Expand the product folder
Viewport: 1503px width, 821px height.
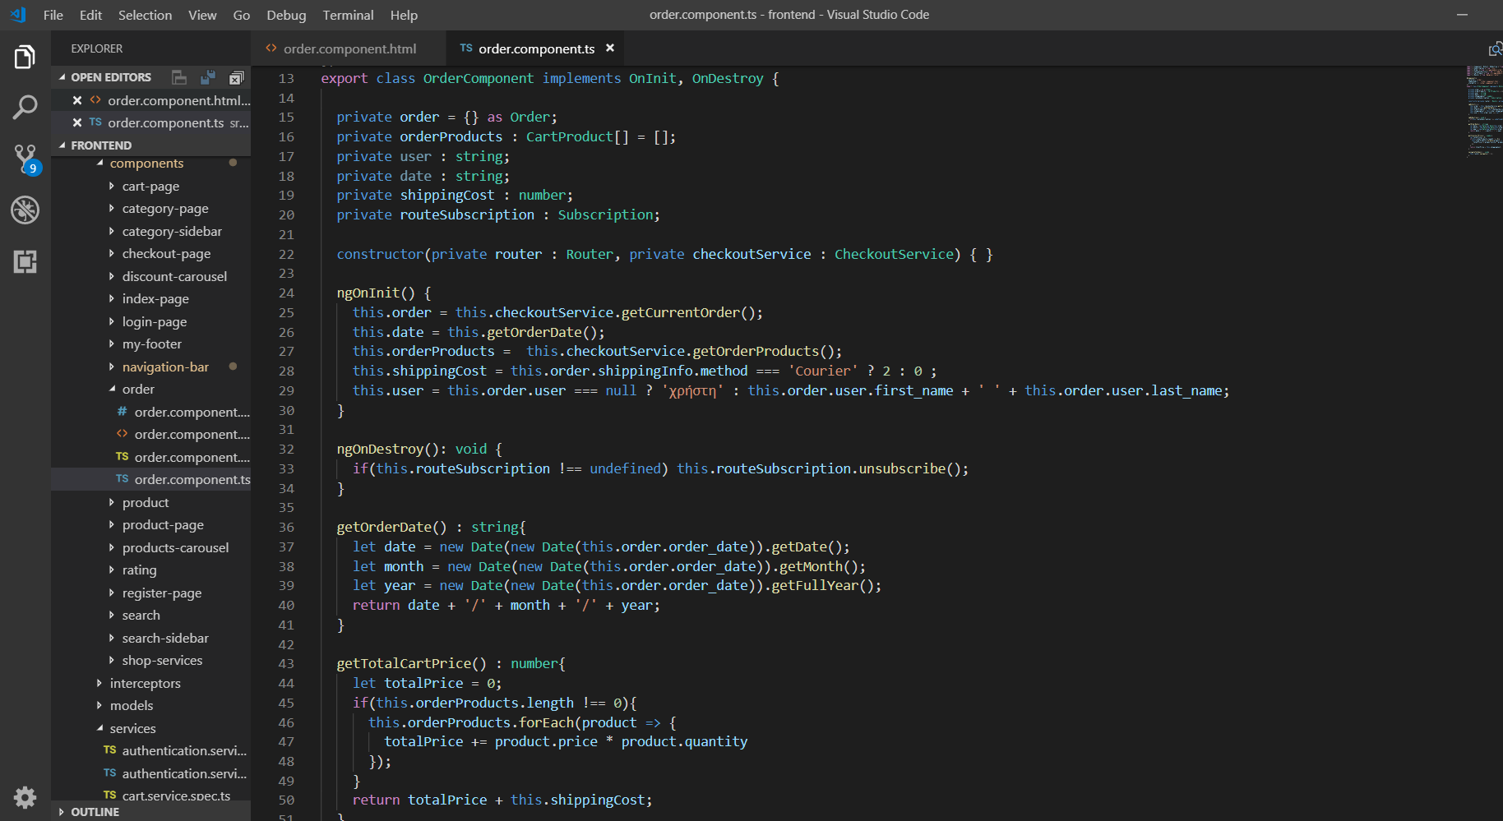click(x=150, y=503)
